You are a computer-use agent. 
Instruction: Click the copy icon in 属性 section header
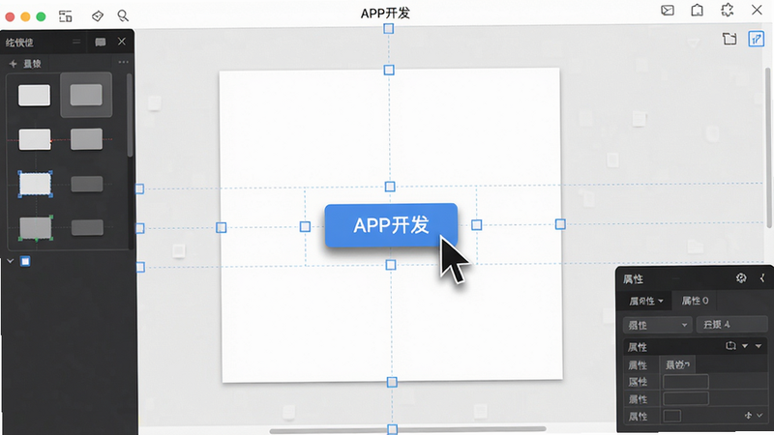tap(731, 346)
